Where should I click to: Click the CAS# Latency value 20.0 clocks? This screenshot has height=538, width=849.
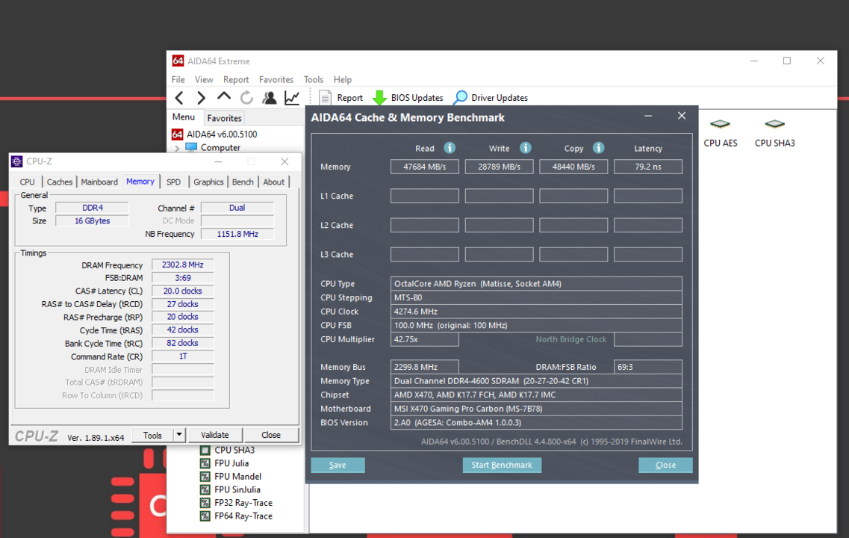point(182,291)
